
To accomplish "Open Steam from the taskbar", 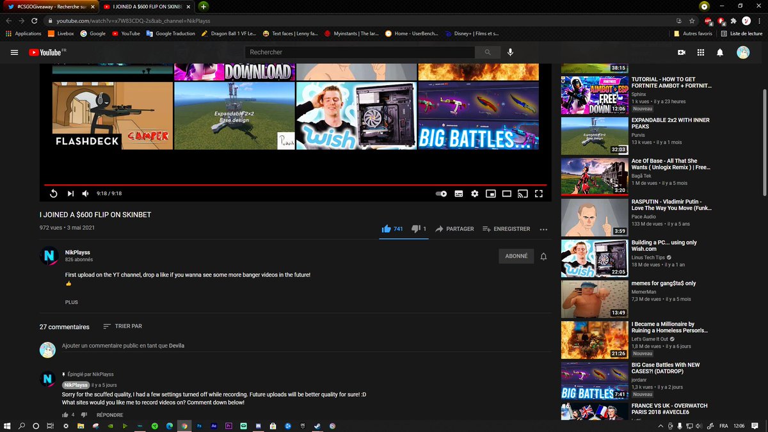I will pos(317,426).
